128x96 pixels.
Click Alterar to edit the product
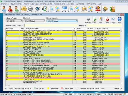click(x=100, y=20)
